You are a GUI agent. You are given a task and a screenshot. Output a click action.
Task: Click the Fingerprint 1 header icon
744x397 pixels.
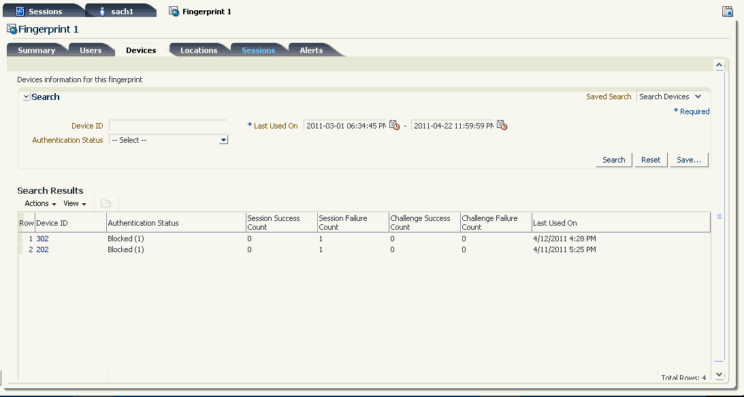(x=12, y=29)
